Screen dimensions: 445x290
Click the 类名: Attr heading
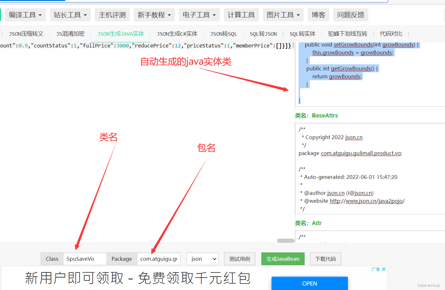coord(308,223)
